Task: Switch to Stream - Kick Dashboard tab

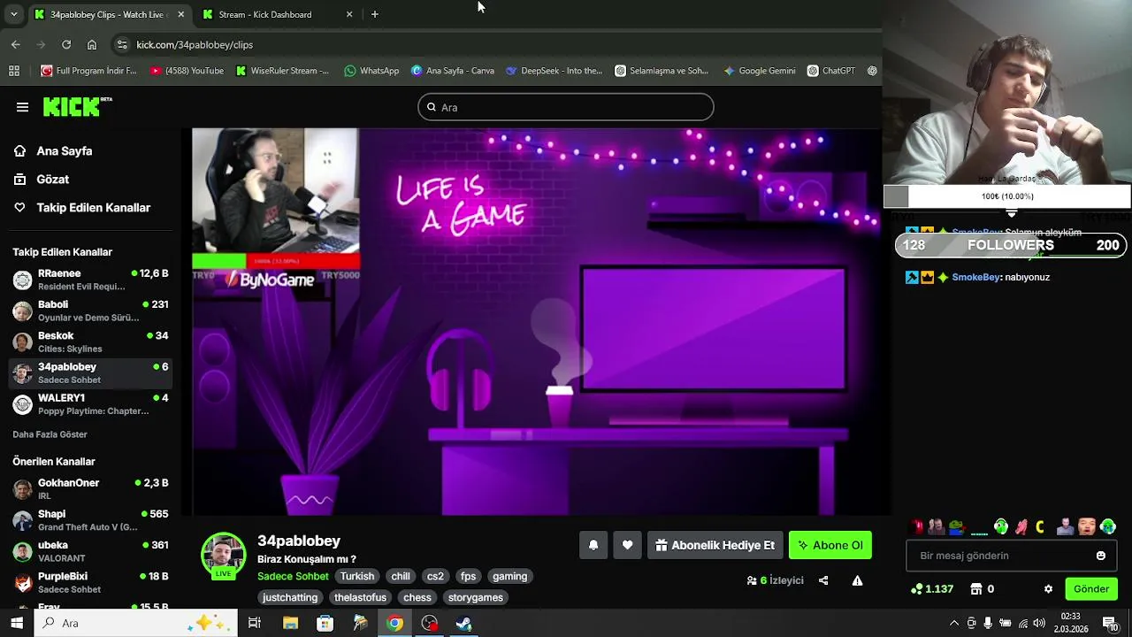Action: coord(265,14)
